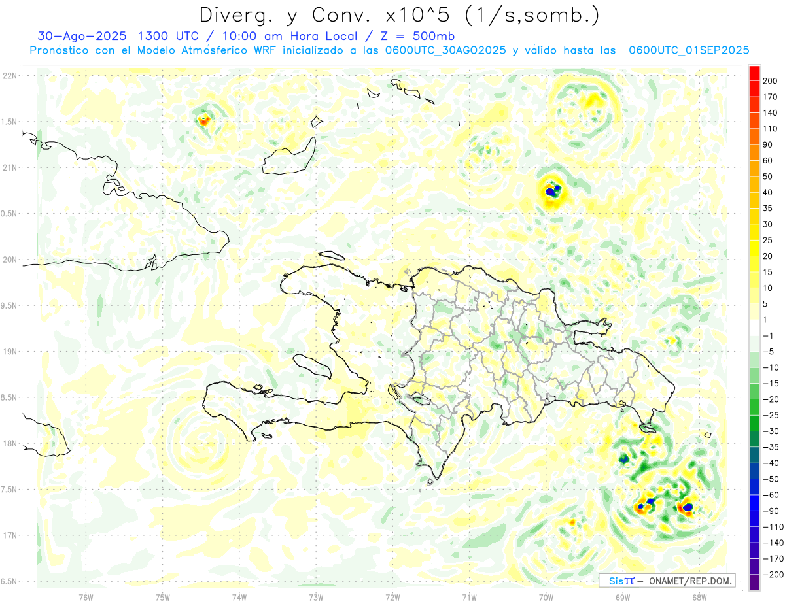Click the '0.5N' latitude label
Viewport: 785px width, 606px height.
coord(10,214)
